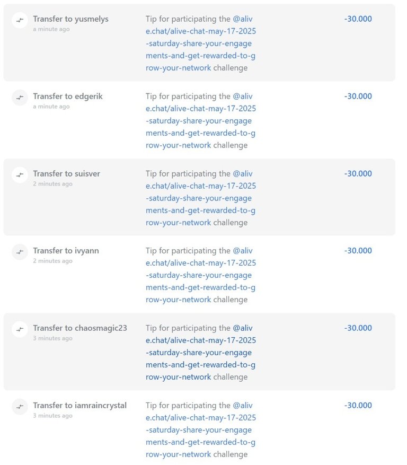Click the 'Transfer to iamraincrystal' title

[x=79, y=406]
